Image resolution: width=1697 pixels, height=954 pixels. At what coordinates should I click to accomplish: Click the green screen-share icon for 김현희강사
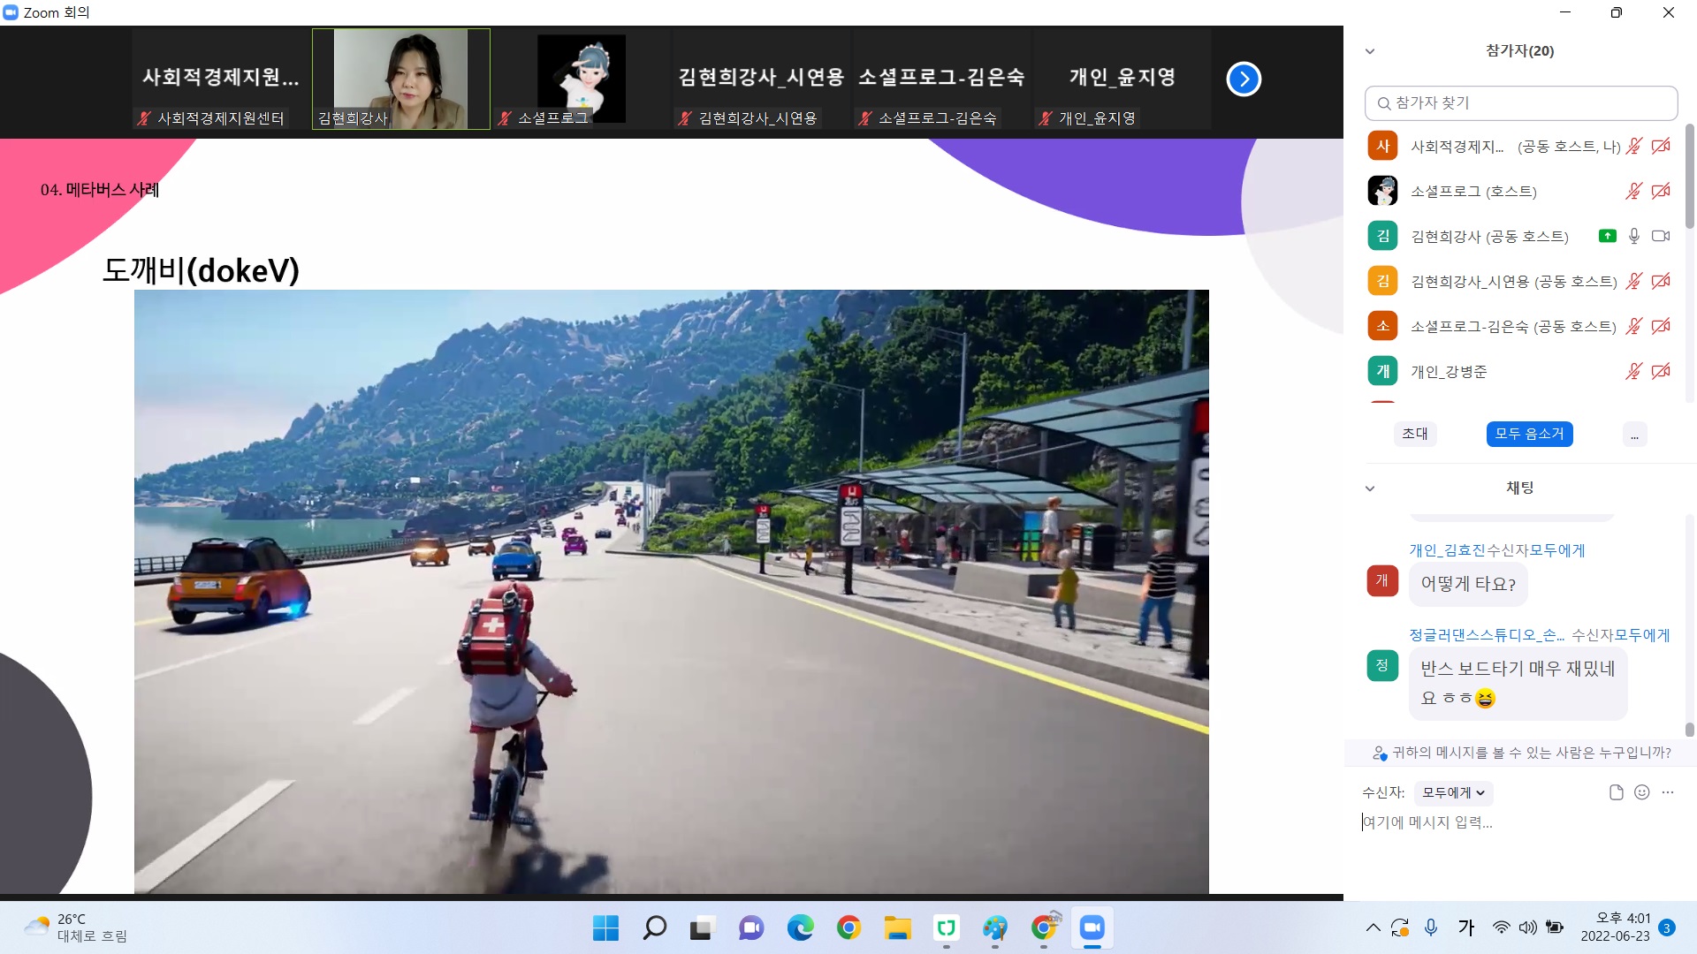click(x=1608, y=236)
